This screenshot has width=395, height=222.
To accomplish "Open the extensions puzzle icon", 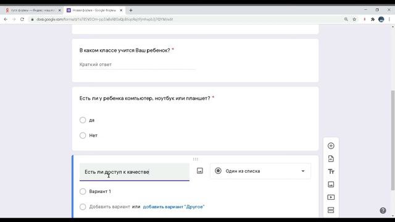I will click(x=373, y=19).
